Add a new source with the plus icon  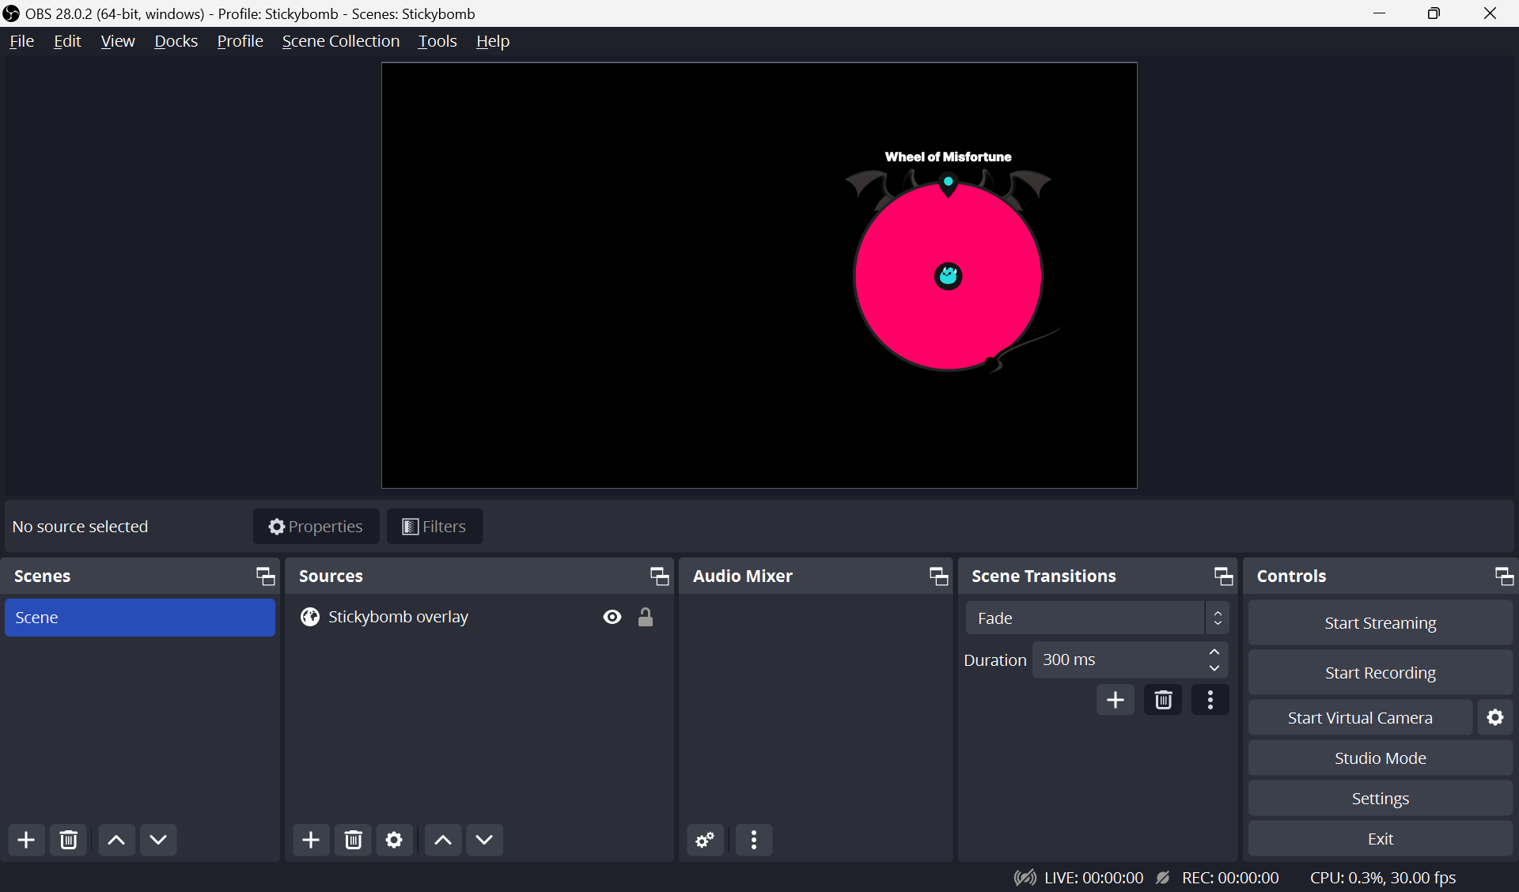point(311,840)
